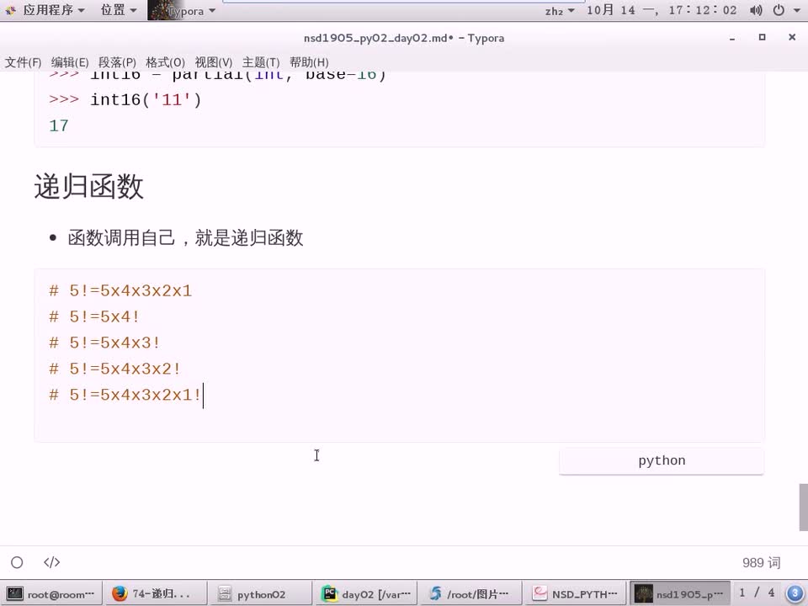Click the comment line # 5!=5x4x3x2!

click(115, 369)
